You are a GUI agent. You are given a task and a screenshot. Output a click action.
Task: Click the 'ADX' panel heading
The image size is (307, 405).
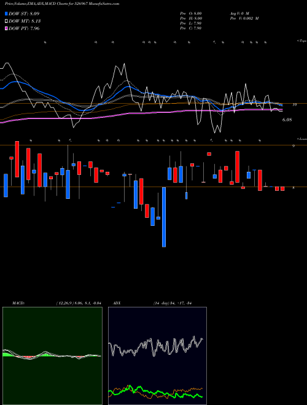[x=117, y=303]
